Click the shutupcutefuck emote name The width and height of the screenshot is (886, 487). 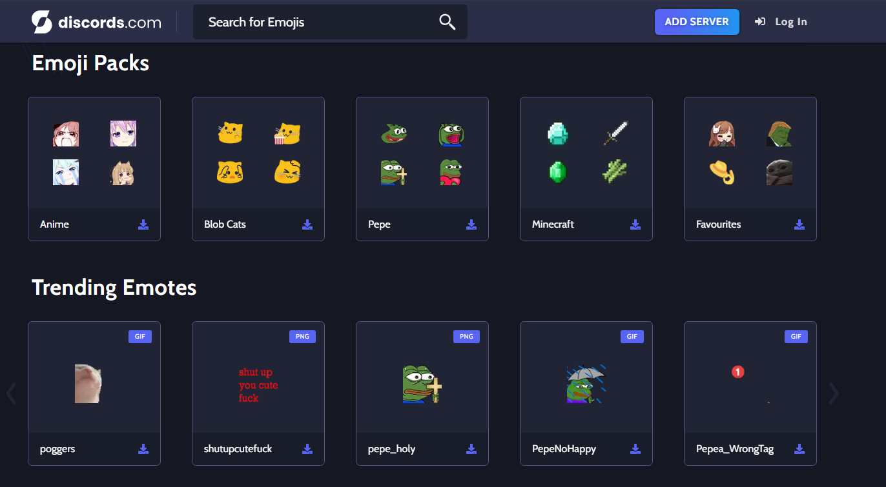click(238, 450)
